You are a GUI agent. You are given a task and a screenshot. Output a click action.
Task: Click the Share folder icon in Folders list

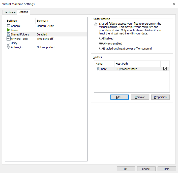pos(97,69)
